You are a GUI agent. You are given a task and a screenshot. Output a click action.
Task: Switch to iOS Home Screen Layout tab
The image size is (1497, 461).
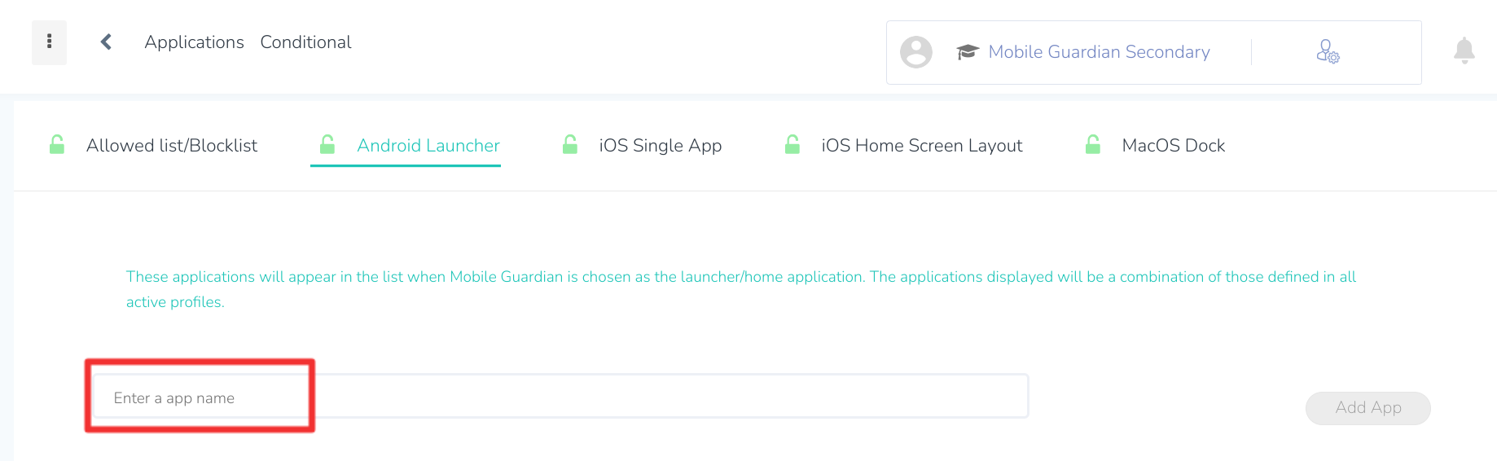[x=922, y=146]
